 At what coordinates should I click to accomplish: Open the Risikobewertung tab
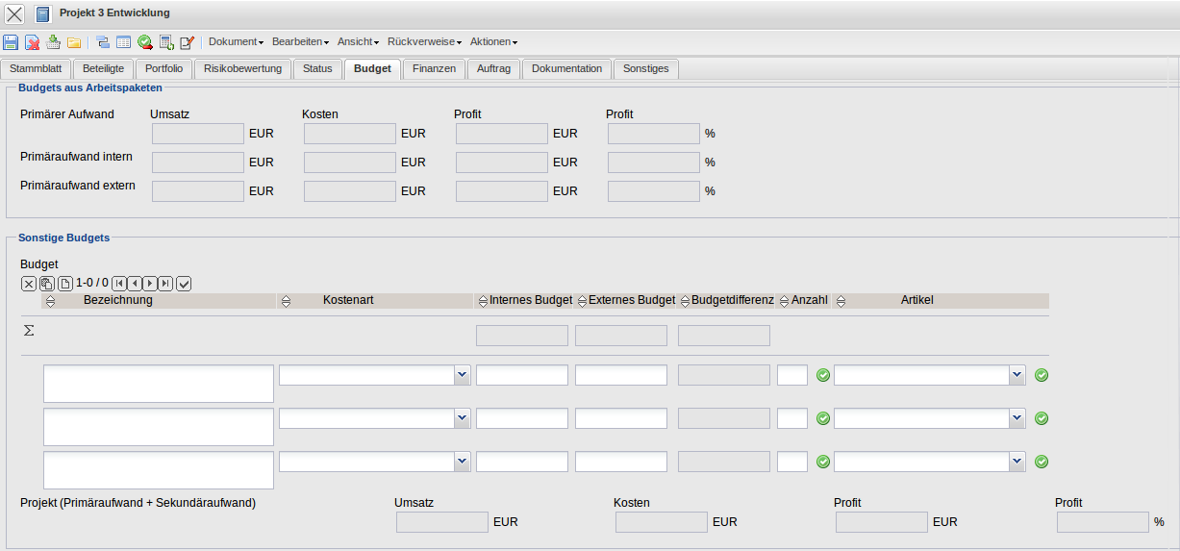pos(242,68)
